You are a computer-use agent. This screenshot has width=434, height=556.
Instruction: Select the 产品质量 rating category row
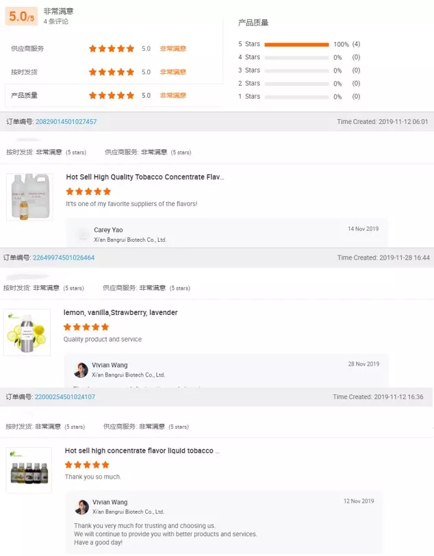pyautogui.click(x=114, y=95)
